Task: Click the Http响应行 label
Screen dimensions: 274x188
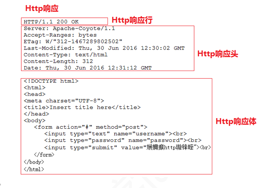Action: click(x=132, y=20)
